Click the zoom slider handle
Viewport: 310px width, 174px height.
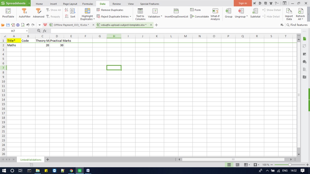290,165
